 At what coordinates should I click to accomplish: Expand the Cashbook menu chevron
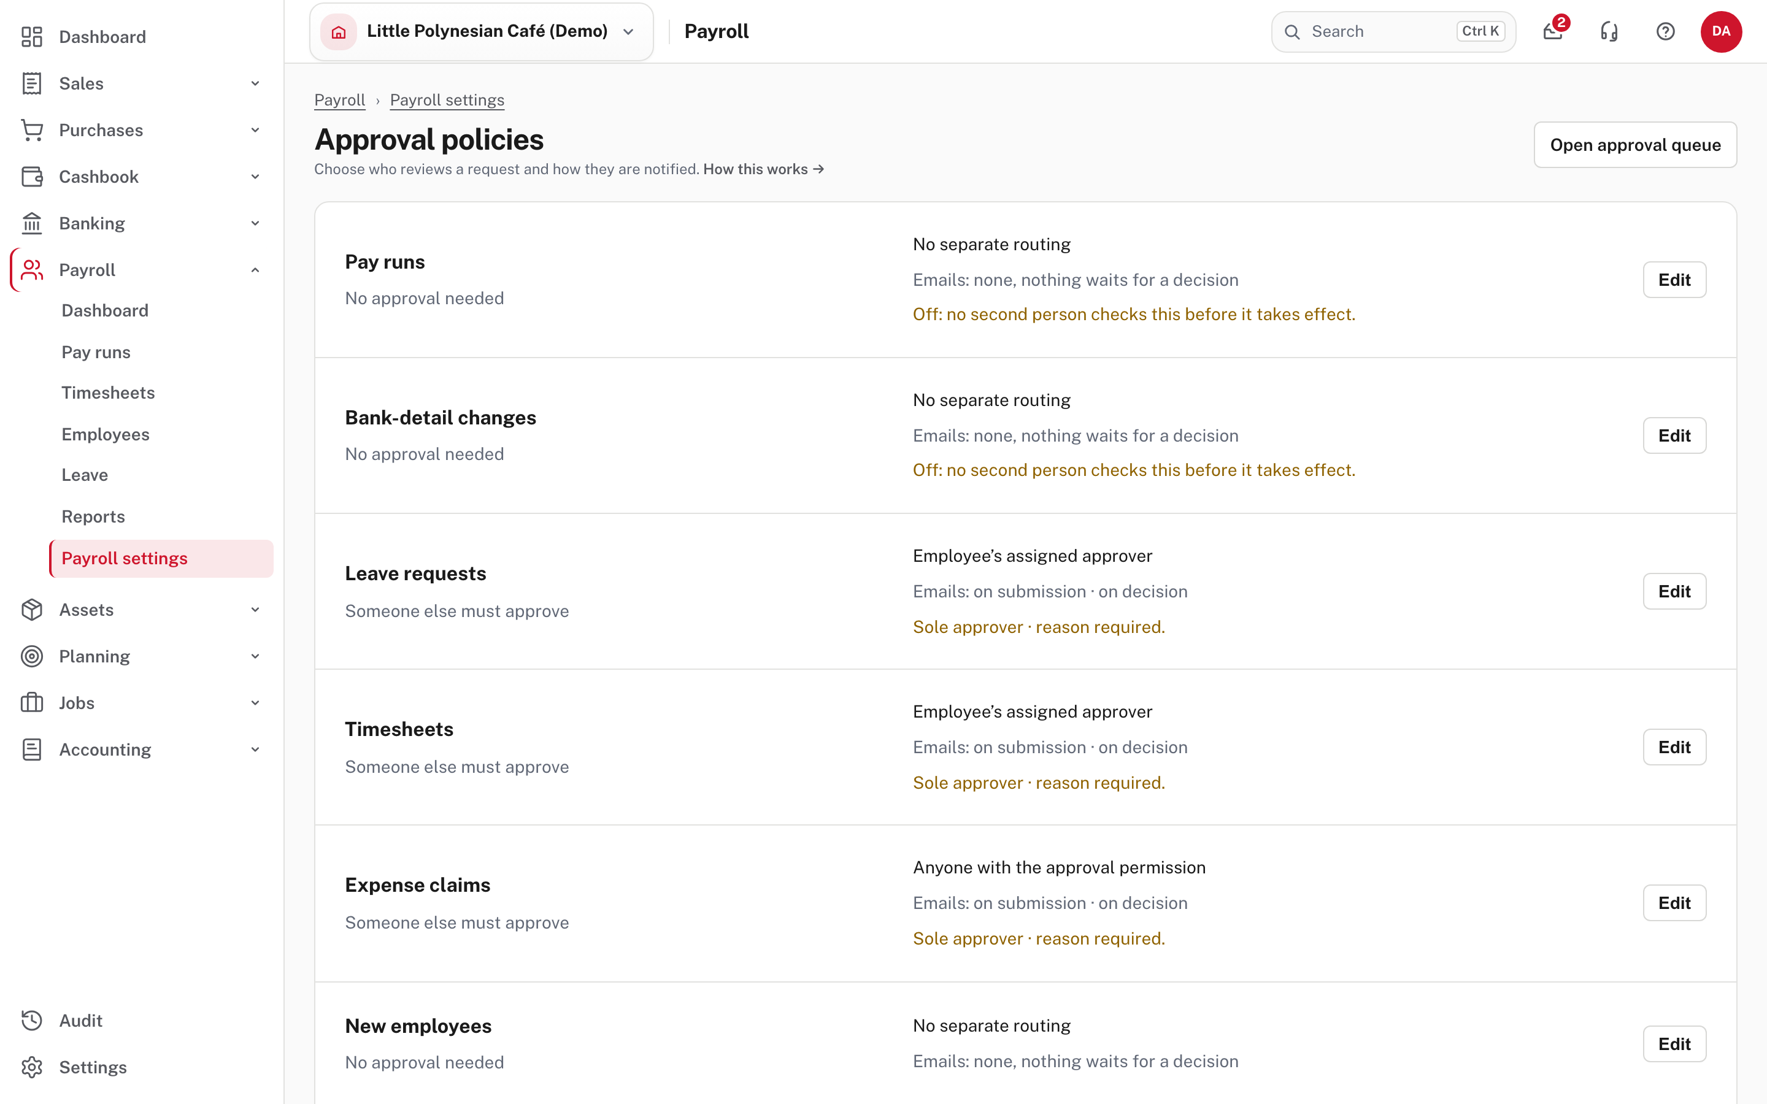coord(255,177)
